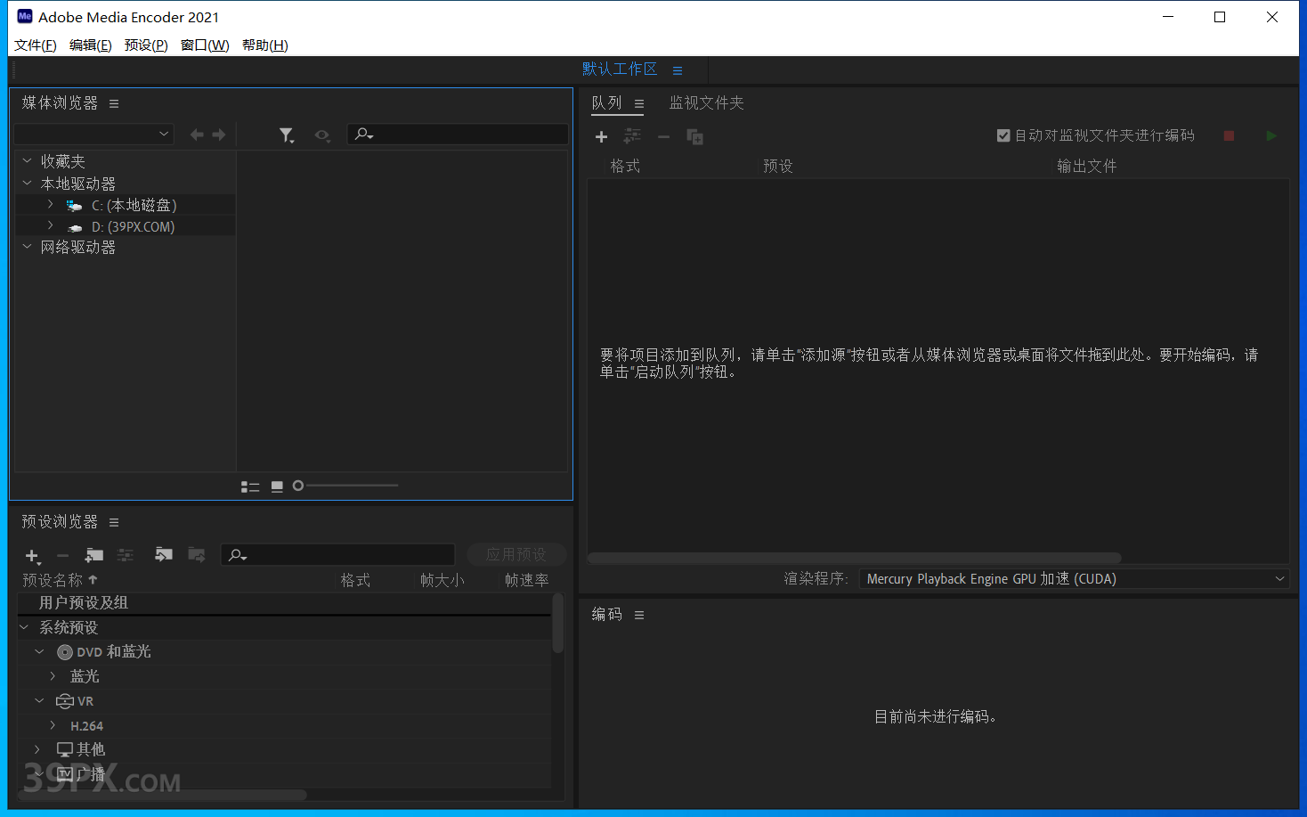Image resolution: width=1307 pixels, height=817 pixels.
Task: Collapse the 本地驱动器 tree node
Action: pos(28,184)
